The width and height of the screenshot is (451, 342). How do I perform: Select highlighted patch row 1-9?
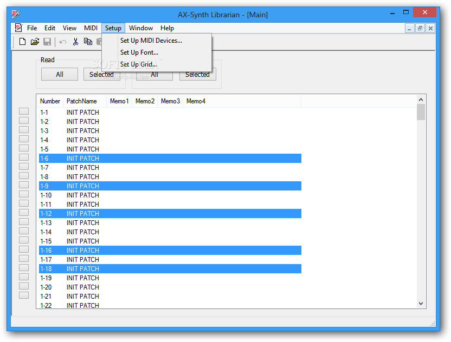(x=170, y=186)
